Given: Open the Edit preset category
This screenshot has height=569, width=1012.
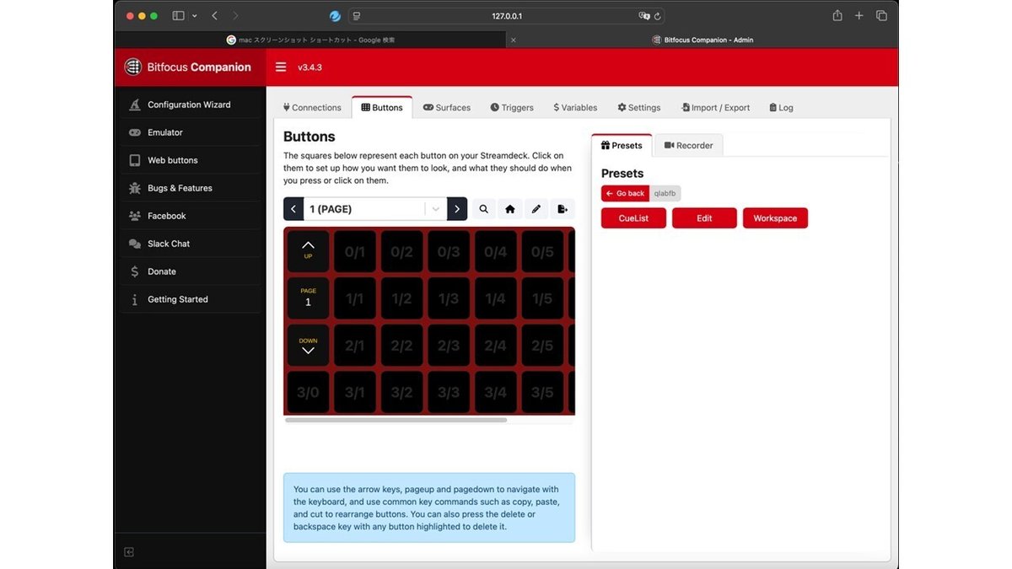Looking at the screenshot, I should (704, 218).
